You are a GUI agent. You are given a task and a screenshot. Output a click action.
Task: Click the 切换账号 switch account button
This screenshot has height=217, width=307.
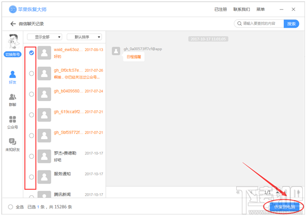[x=13, y=54]
